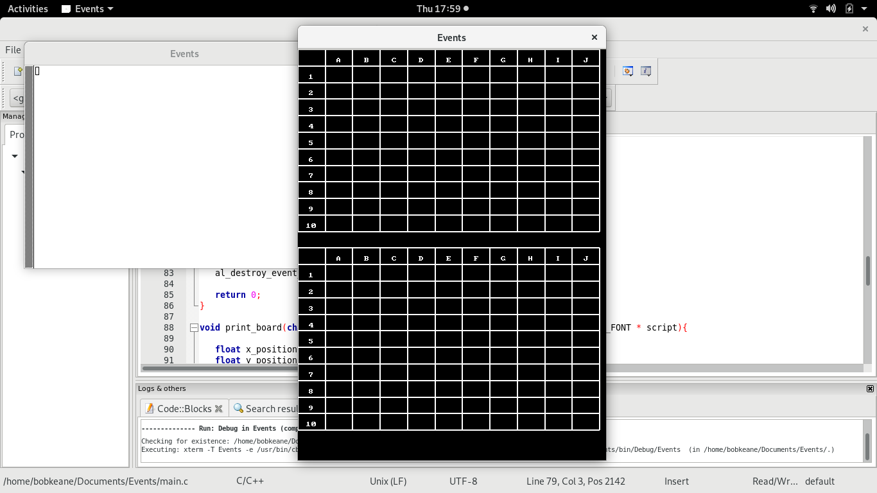This screenshot has width=877, height=493.
Task: Click the Activities button
Action: point(28,8)
